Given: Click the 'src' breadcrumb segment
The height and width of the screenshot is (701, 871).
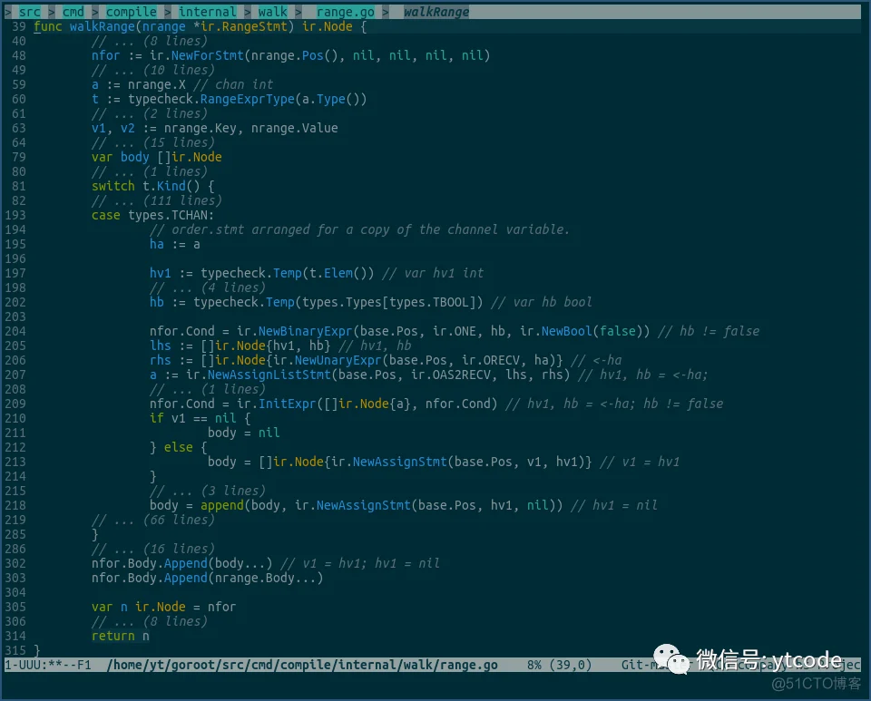Looking at the screenshot, I should (29, 12).
